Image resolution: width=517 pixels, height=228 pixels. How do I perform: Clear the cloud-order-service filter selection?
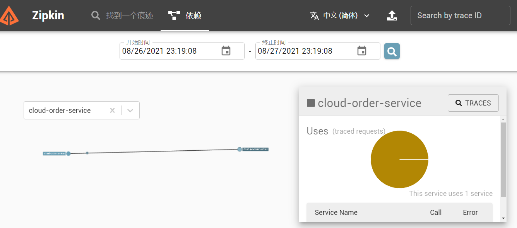click(112, 111)
